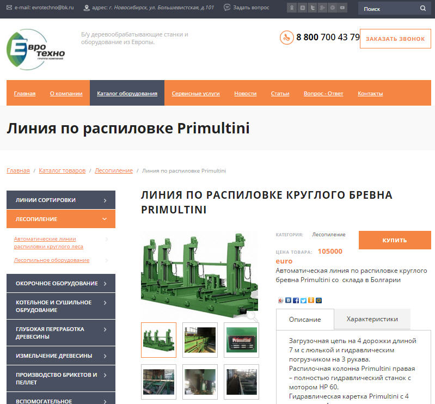Click the Главная breadcrumb link
435x404 pixels.
point(18,170)
